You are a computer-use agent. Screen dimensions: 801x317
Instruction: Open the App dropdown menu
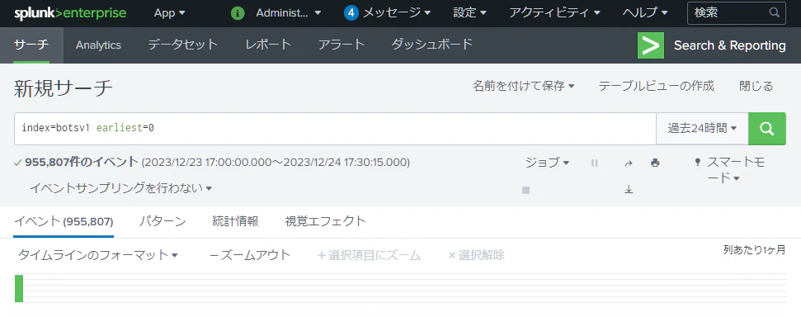[x=170, y=13]
